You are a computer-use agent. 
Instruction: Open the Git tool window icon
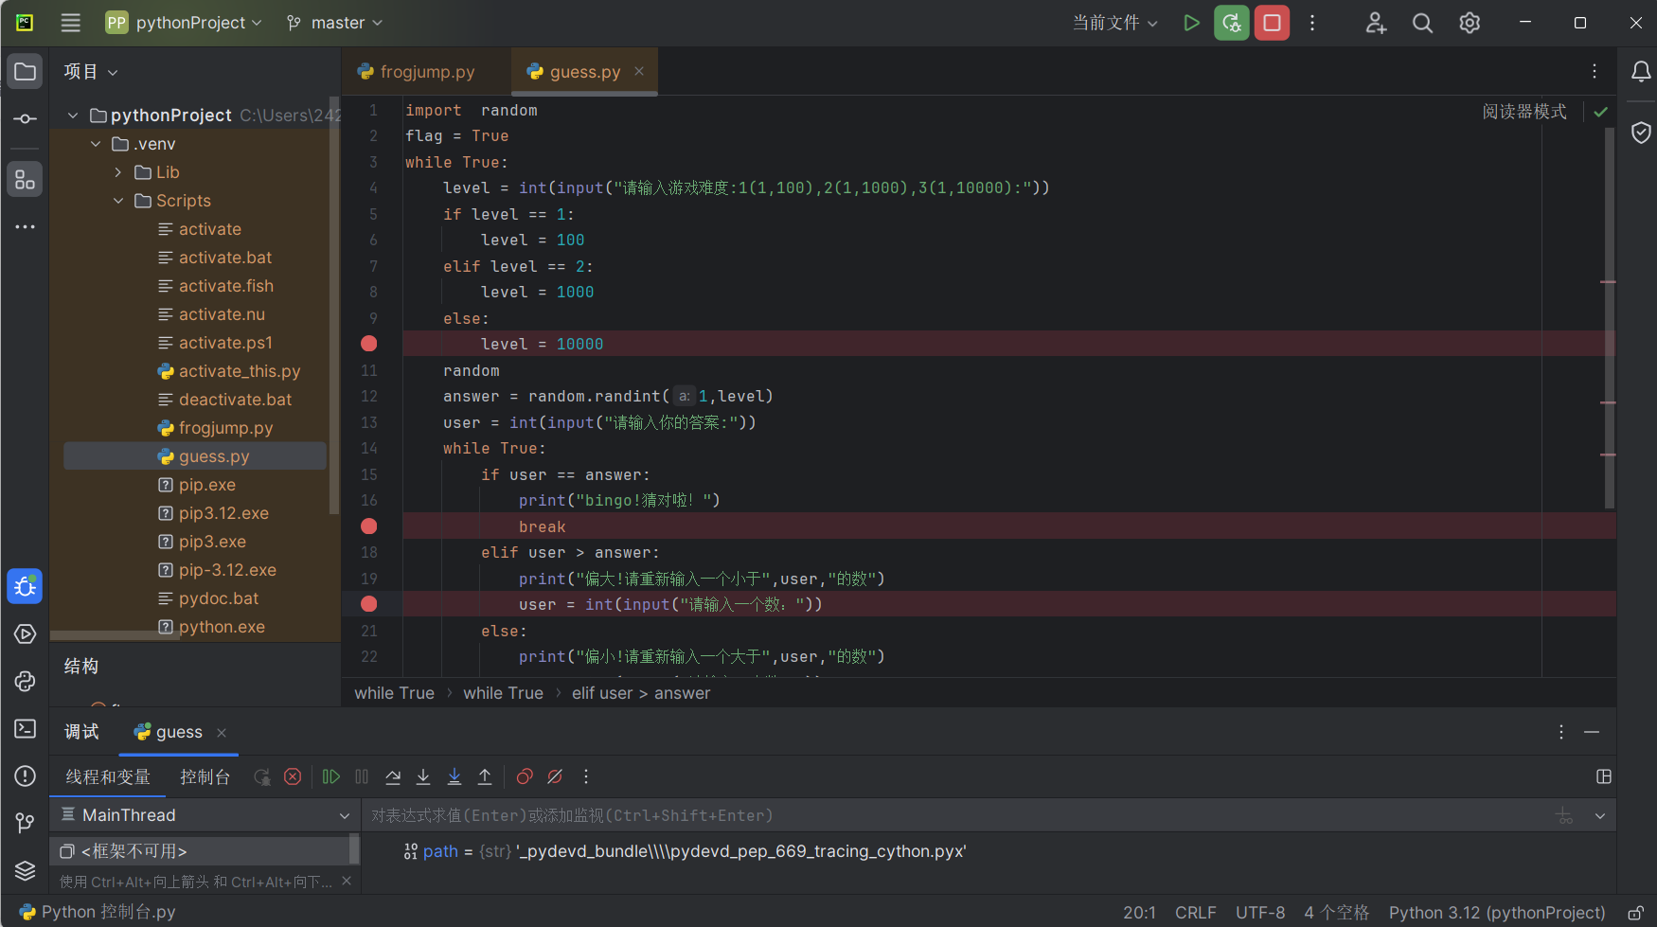(26, 822)
